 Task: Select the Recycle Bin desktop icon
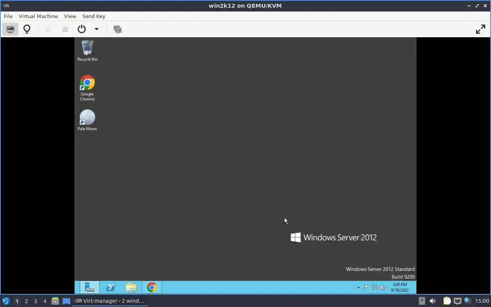pyautogui.click(x=87, y=51)
